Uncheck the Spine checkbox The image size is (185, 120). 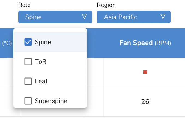[x=28, y=42]
